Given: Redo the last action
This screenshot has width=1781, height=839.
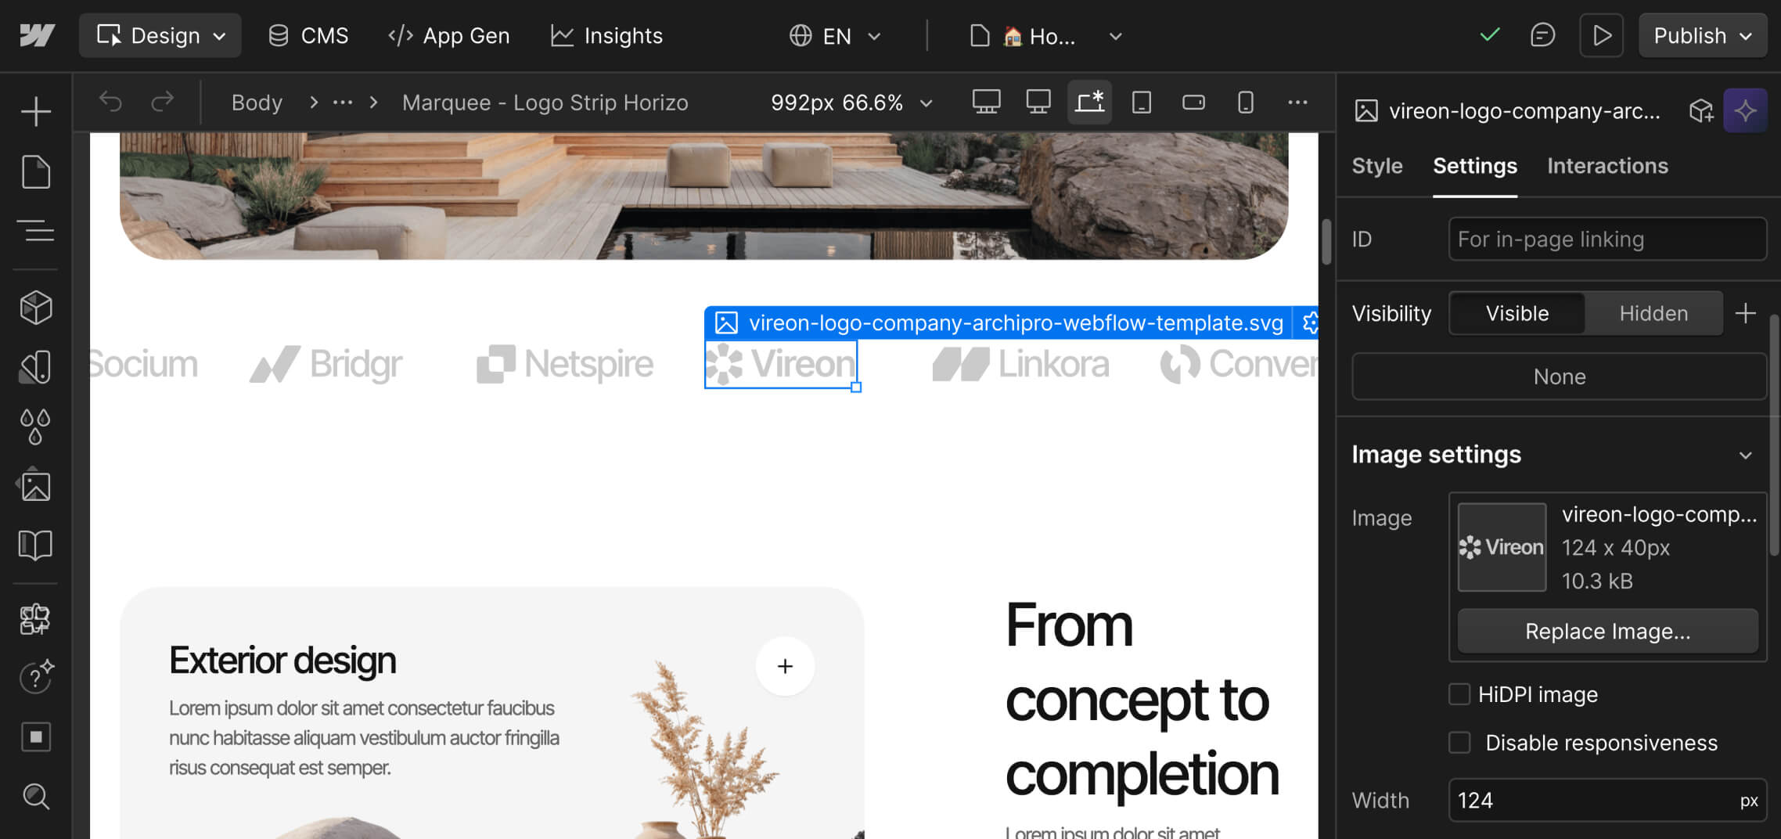Looking at the screenshot, I should (x=162, y=102).
